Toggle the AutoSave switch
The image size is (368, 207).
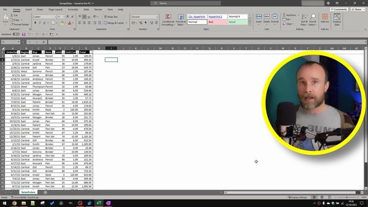pyautogui.click(x=16, y=34)
